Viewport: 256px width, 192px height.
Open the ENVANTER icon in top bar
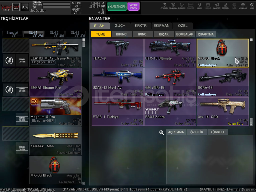pyautogui.click(x=190, y=6)
